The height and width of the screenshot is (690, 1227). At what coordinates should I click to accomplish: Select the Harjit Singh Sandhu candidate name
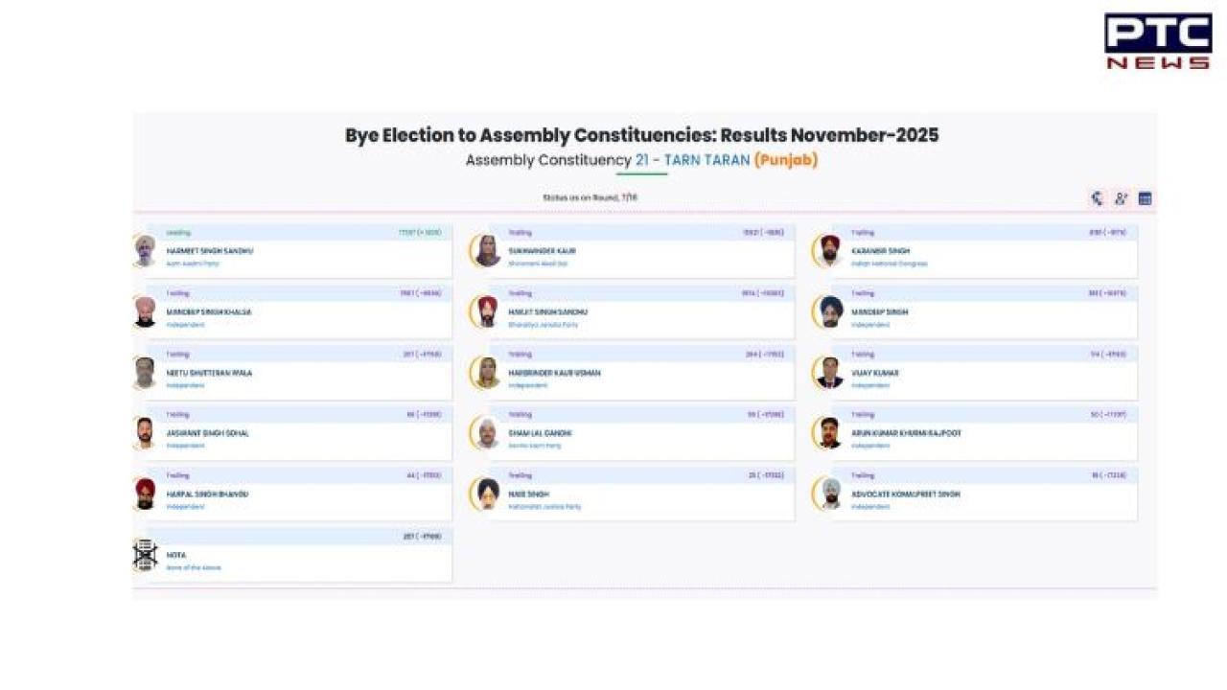coord(548,312)
